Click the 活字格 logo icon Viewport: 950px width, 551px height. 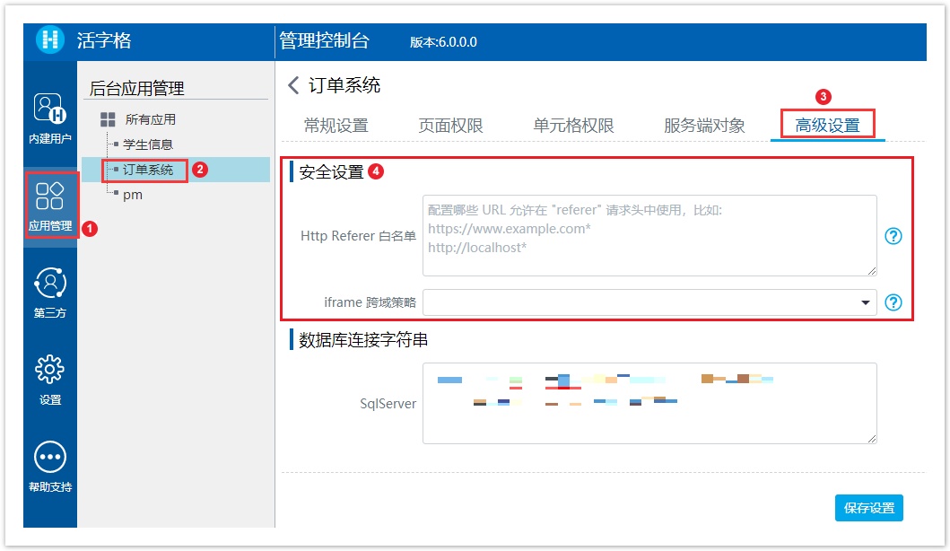[49, 40]
